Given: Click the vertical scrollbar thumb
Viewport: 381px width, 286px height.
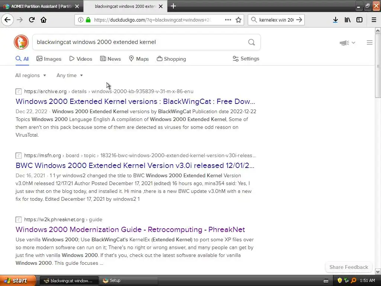Looking at the screenshot, I should (378, 66).
